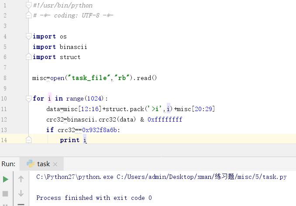Click the "task_file" string literal
Viewport: 296px width, 206px height.
pos(89,78)
